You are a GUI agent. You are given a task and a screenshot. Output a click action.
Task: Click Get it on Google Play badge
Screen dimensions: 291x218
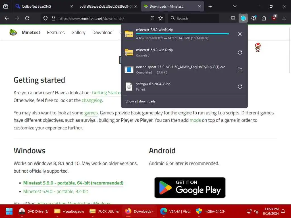coord(190,188)
